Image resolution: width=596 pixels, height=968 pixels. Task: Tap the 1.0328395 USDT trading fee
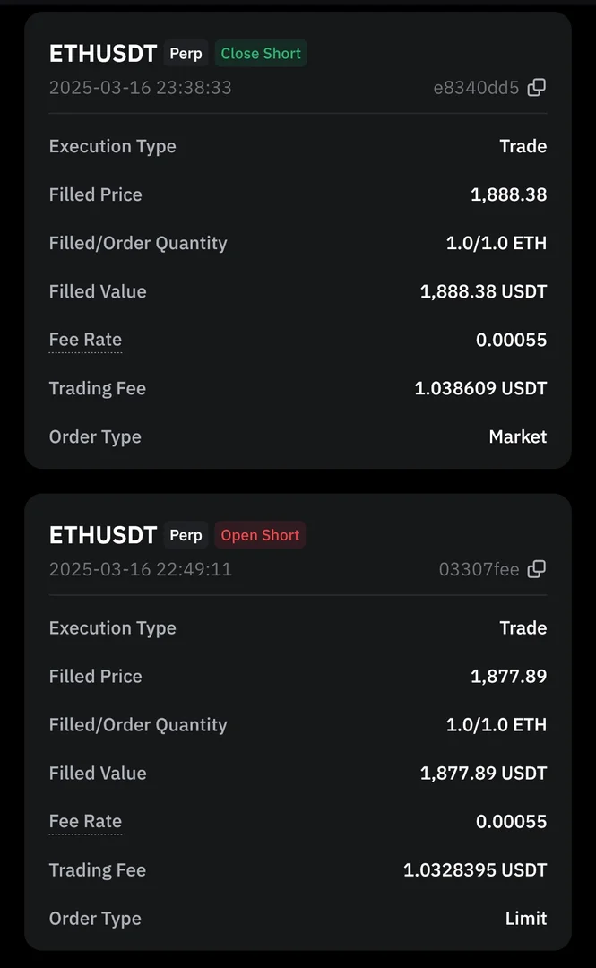click(475, 870)
